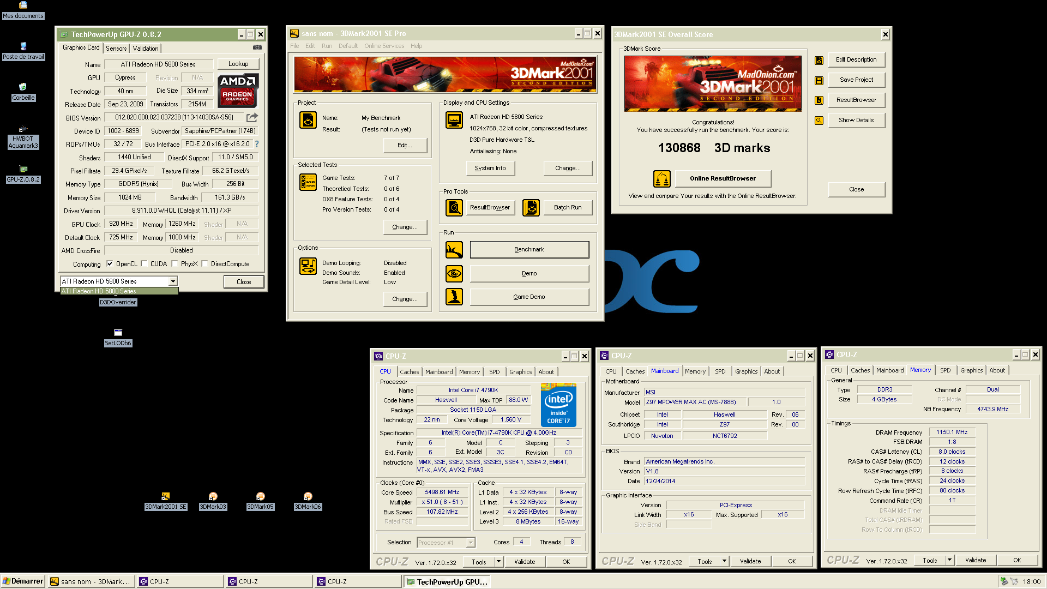The height and width of the screenshot is (589, 1047).
Task: Open the Run menu in 3DMark2001
Action: tap(327, 46)
